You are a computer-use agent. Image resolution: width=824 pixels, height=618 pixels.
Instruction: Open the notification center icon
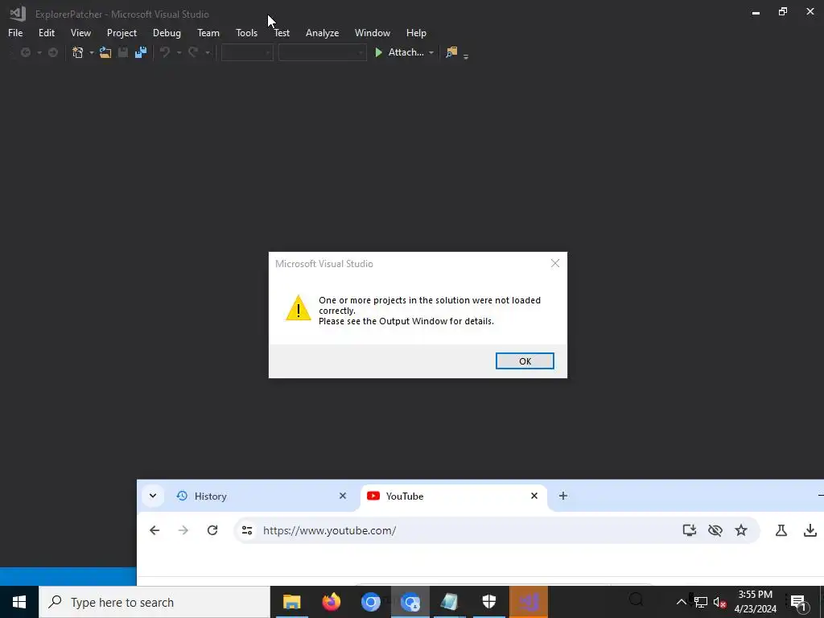(x=798, y=602)
